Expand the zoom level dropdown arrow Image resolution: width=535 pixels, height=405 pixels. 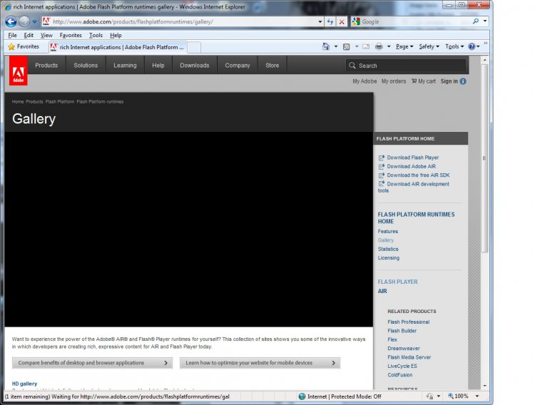477,396
